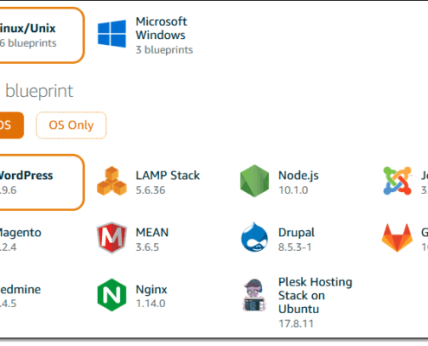Viewport: 428px width, 346px height.
Task: Select the Drupal droplet icon
Action: 254,237
